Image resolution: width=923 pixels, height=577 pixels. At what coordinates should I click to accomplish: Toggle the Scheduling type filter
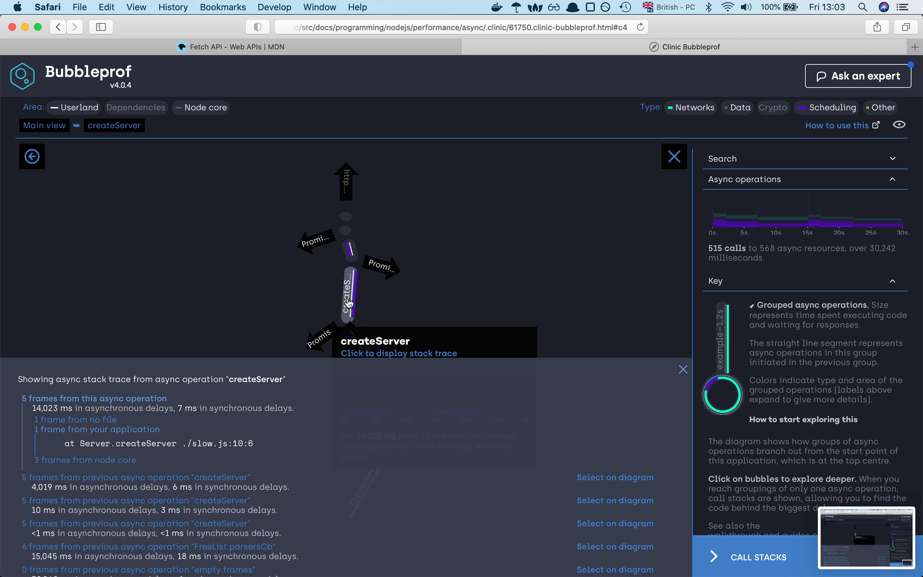pos(827,108)
